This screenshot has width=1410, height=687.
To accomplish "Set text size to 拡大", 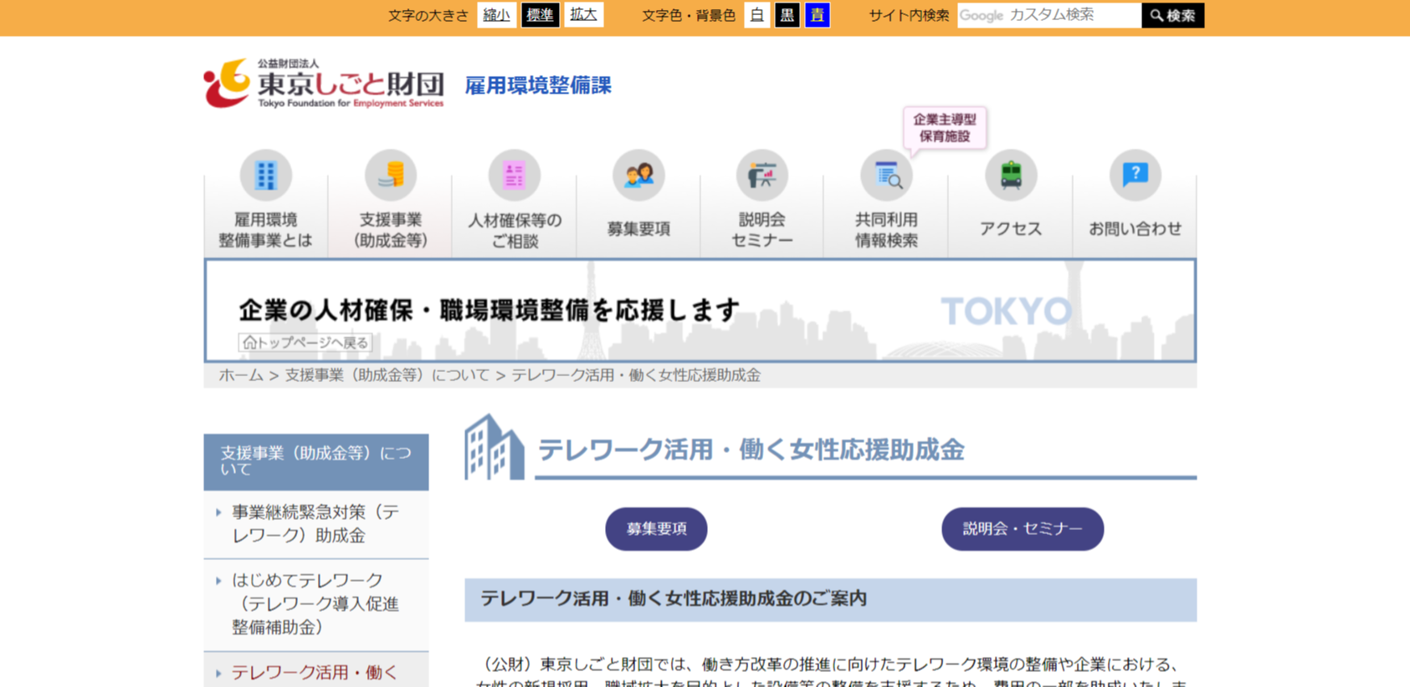I will point(583,15).
